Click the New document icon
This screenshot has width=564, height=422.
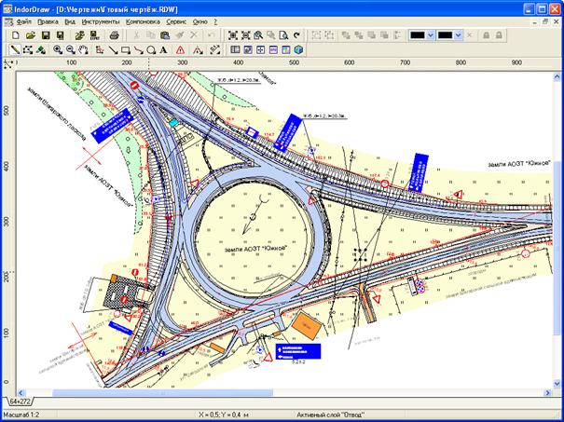(x=15, y=34)
